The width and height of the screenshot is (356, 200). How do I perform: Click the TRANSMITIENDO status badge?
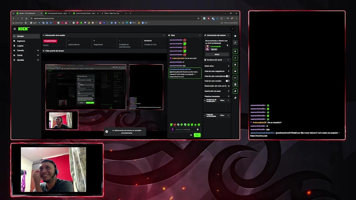tap(50, 41)
